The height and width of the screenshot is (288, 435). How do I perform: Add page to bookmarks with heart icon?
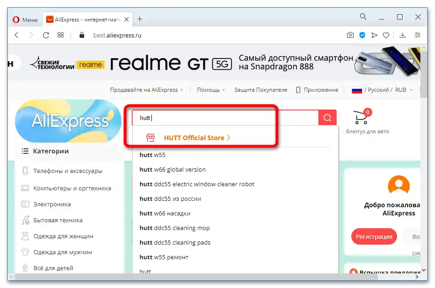(x=386, y=35)
